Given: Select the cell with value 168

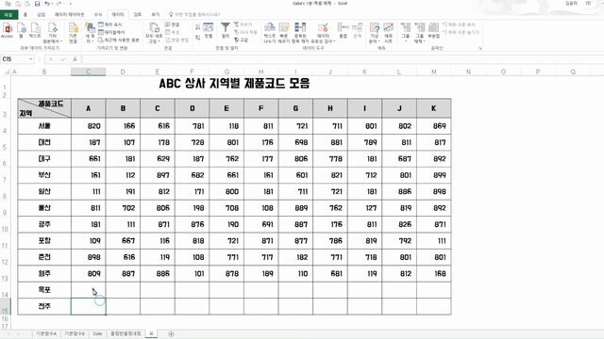Looking at the screenshot, I should 434,274.
